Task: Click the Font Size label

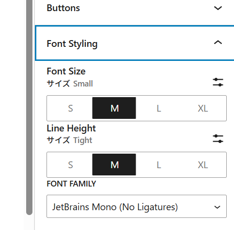Action: (66, 71)
